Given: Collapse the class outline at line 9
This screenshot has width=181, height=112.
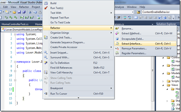Looking at the screenshot, I should pos(15,71).
